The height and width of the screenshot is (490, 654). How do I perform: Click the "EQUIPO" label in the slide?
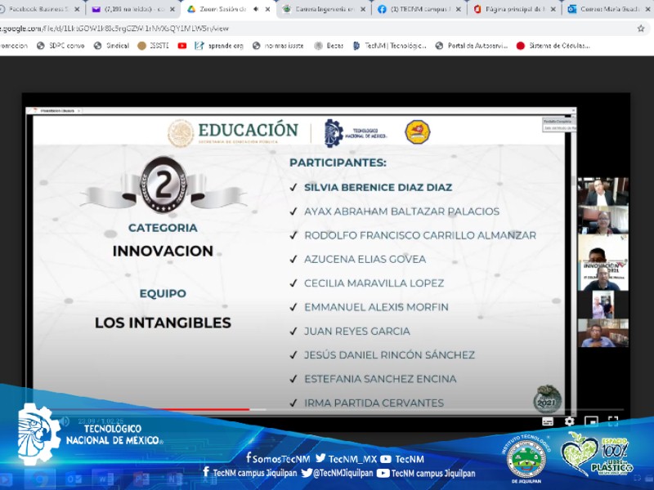[163, 294]
